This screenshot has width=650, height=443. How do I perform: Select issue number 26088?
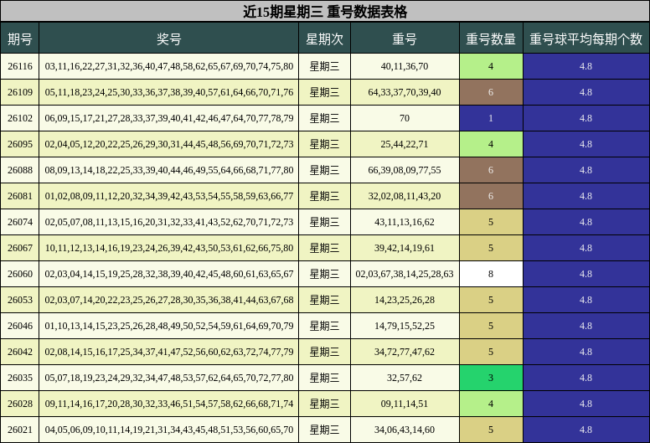click(20, 170)
